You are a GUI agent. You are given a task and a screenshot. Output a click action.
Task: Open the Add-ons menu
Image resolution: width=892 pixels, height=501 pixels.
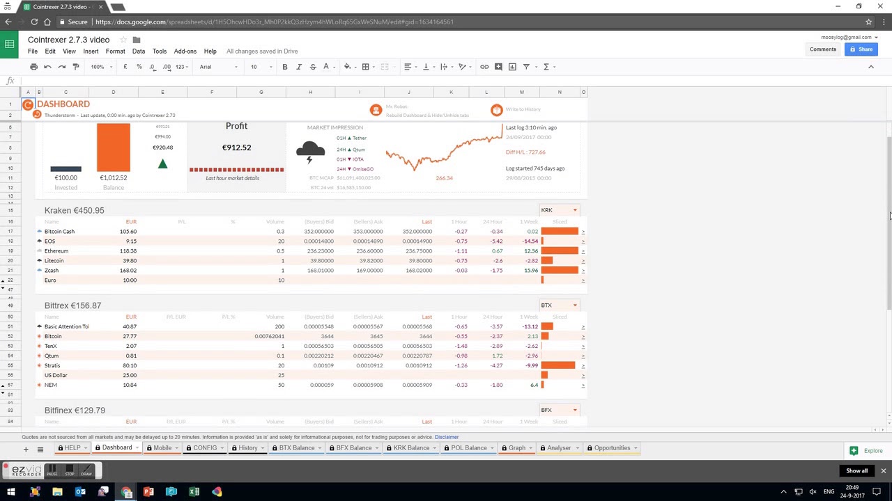click(x=185, y=51)
